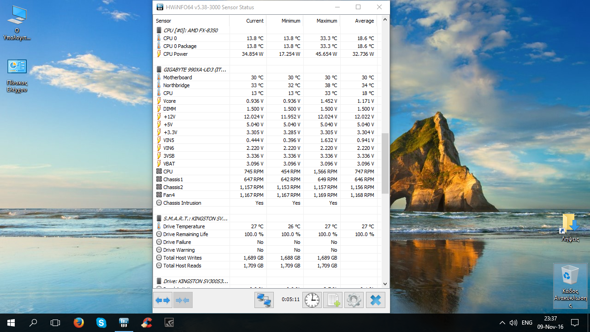
Task: Click the last pinned taskbar app icon
Action: click(x=169, y=323)
